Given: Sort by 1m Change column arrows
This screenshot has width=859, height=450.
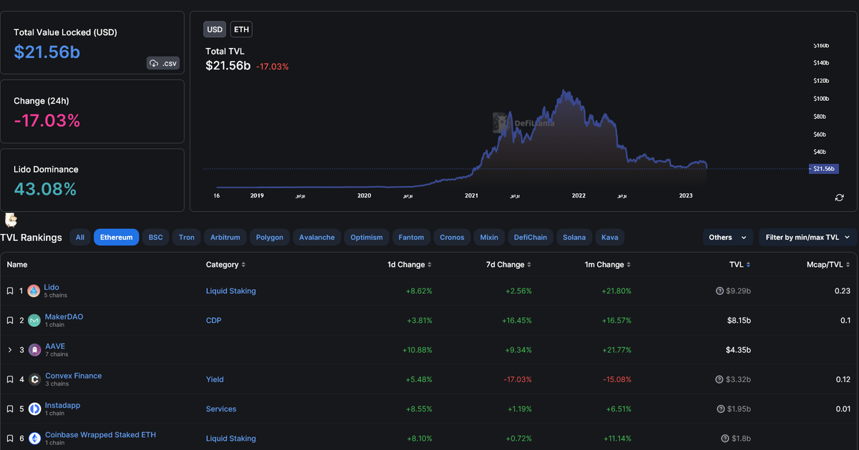Looking at the screenshot, I should click(x=629, y=265).
